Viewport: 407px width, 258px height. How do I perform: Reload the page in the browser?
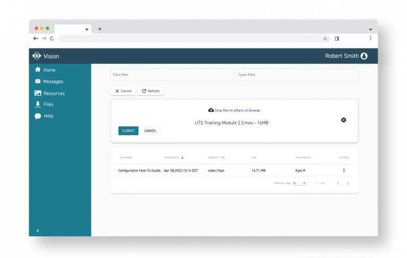point(52,39)
